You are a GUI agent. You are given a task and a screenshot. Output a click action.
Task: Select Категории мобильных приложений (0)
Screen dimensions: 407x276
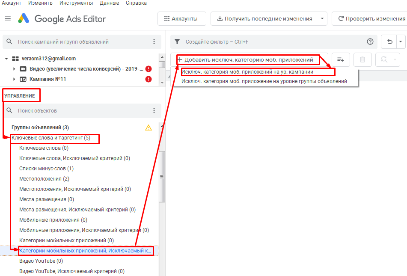[x=66, y=240]
